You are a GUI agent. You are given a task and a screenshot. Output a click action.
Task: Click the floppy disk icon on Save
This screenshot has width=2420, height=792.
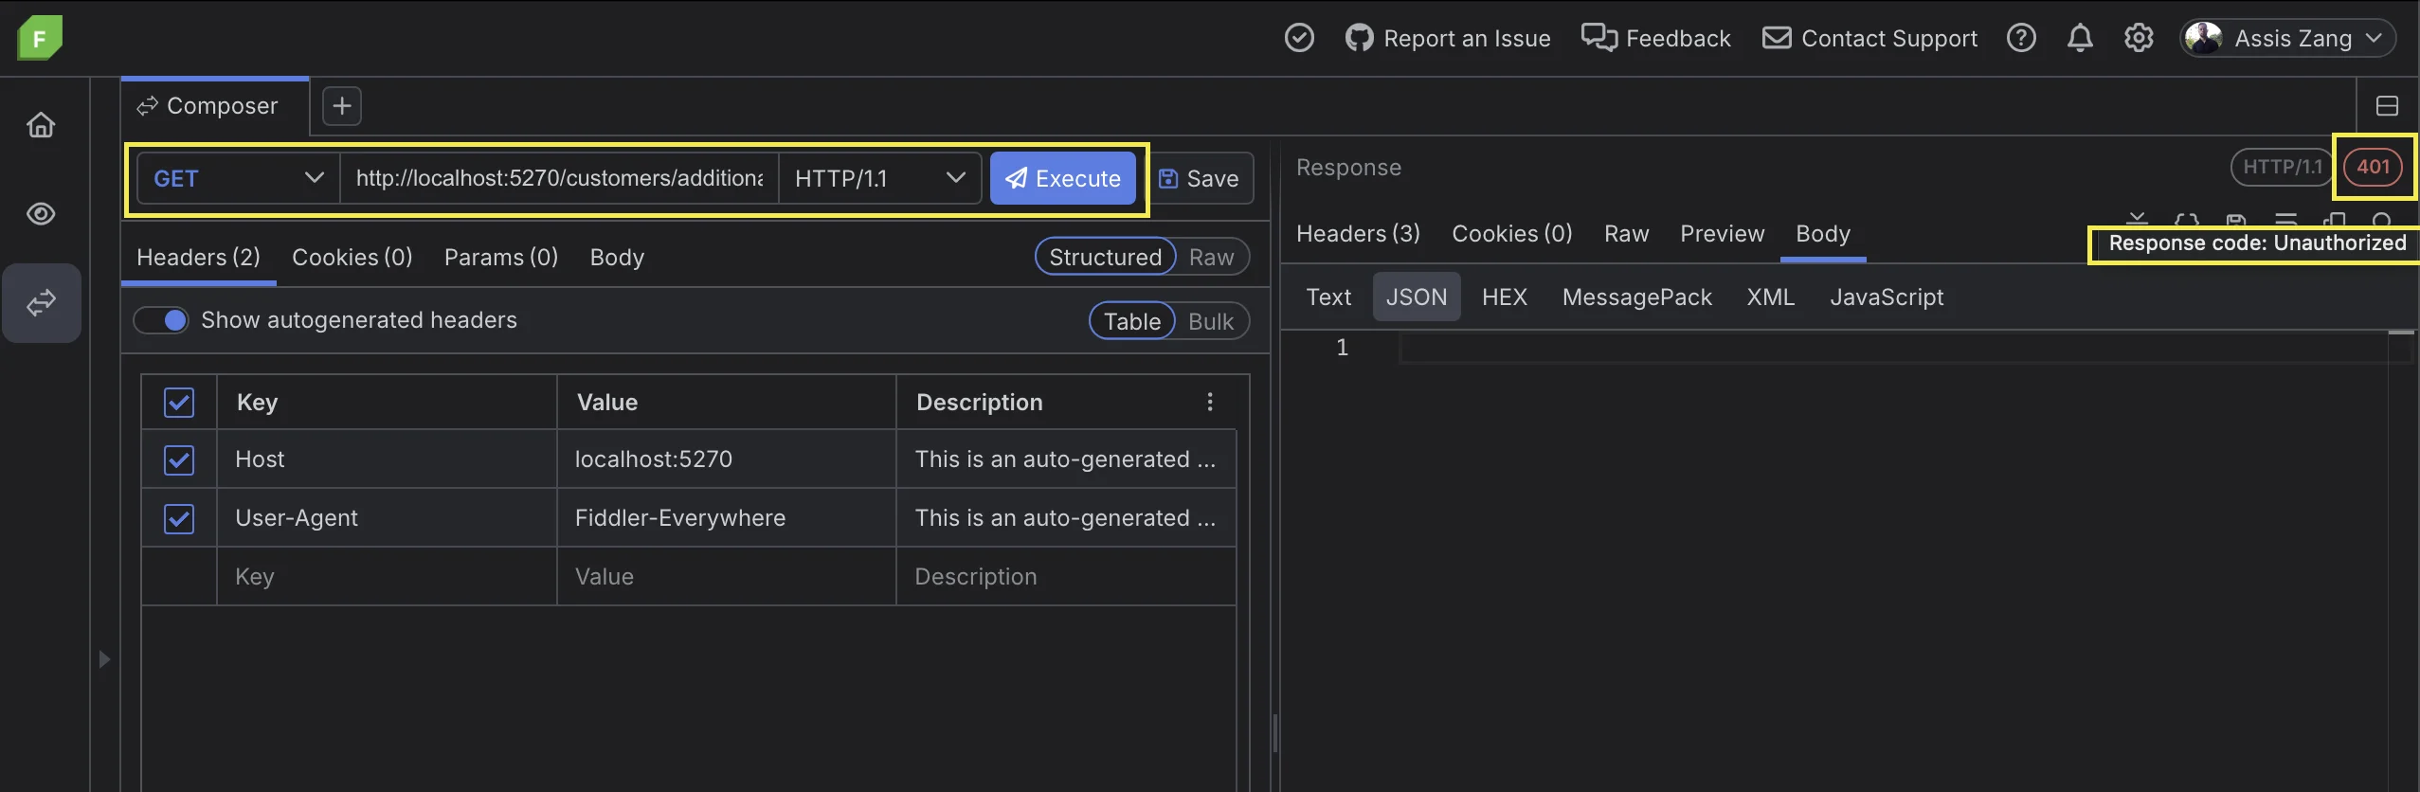tap(1168, 178)
